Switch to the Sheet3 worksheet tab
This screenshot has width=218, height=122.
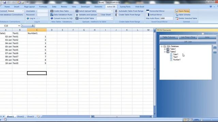coord(30,117)
